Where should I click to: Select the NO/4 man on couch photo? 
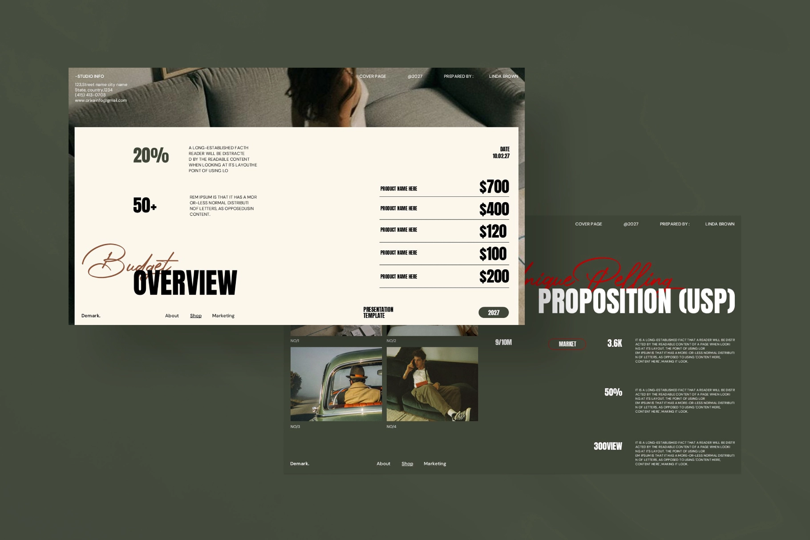tap(431, 385)
